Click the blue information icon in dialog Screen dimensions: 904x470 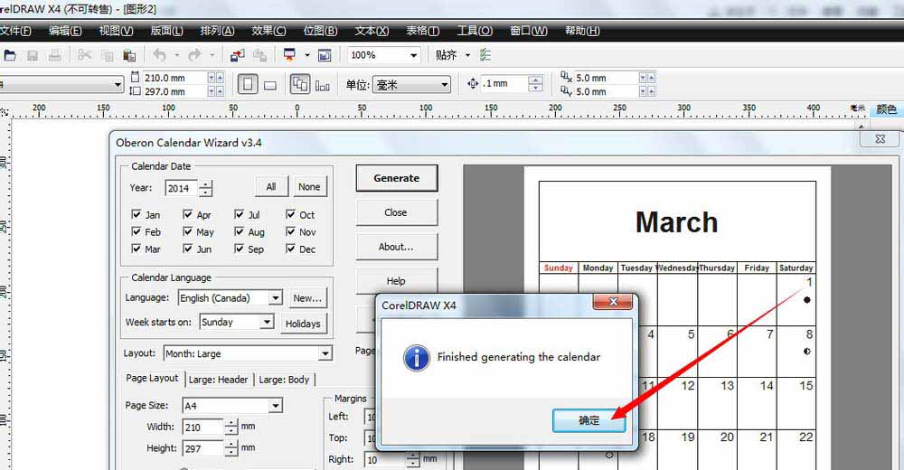click(x=416, y=358)
